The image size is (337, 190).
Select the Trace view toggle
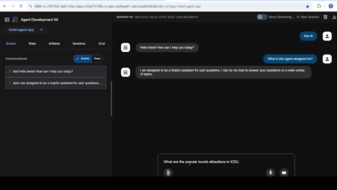[97, 59]
